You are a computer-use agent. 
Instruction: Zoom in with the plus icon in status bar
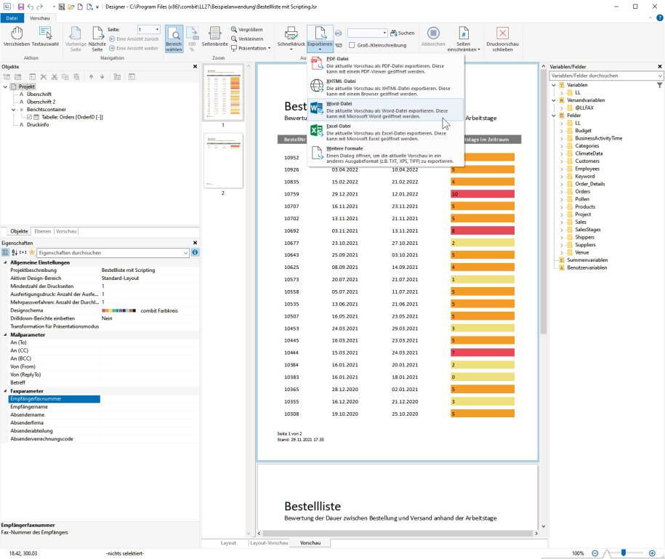pyautogui.click(x=652, y=553)
